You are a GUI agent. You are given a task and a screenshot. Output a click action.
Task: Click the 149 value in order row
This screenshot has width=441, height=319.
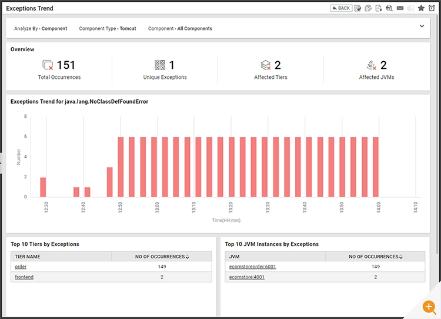162,267
